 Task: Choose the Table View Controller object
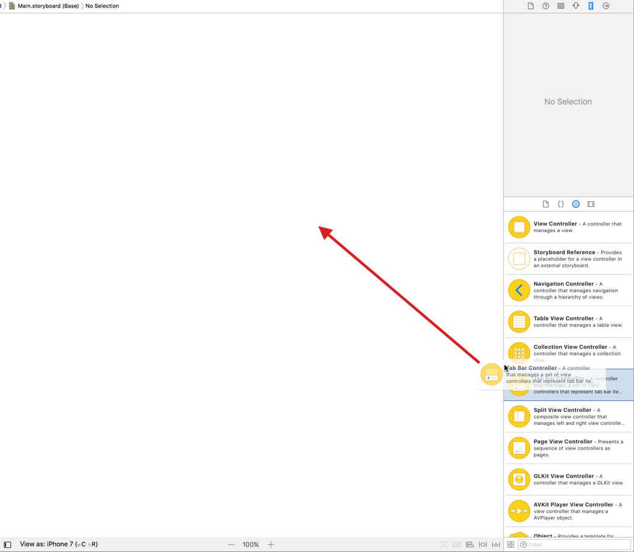pyautogui.click(x=568, y=322)
